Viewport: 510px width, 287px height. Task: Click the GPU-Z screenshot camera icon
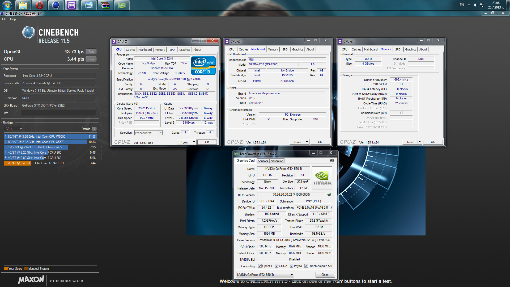coord(331,161)
